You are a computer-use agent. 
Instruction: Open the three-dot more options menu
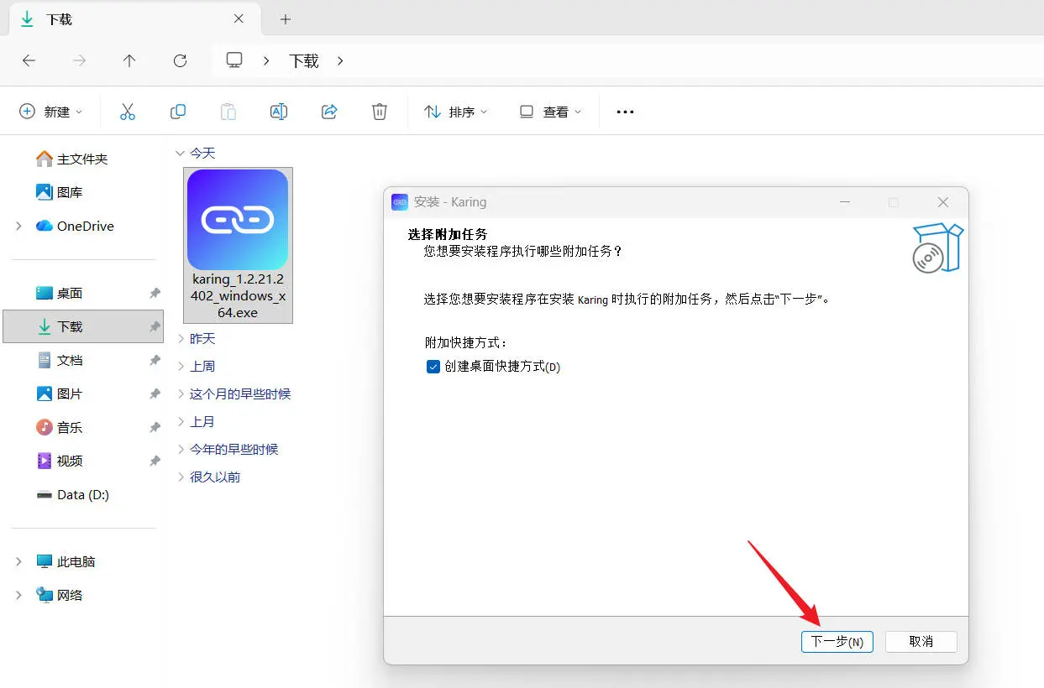coord(625,112)
